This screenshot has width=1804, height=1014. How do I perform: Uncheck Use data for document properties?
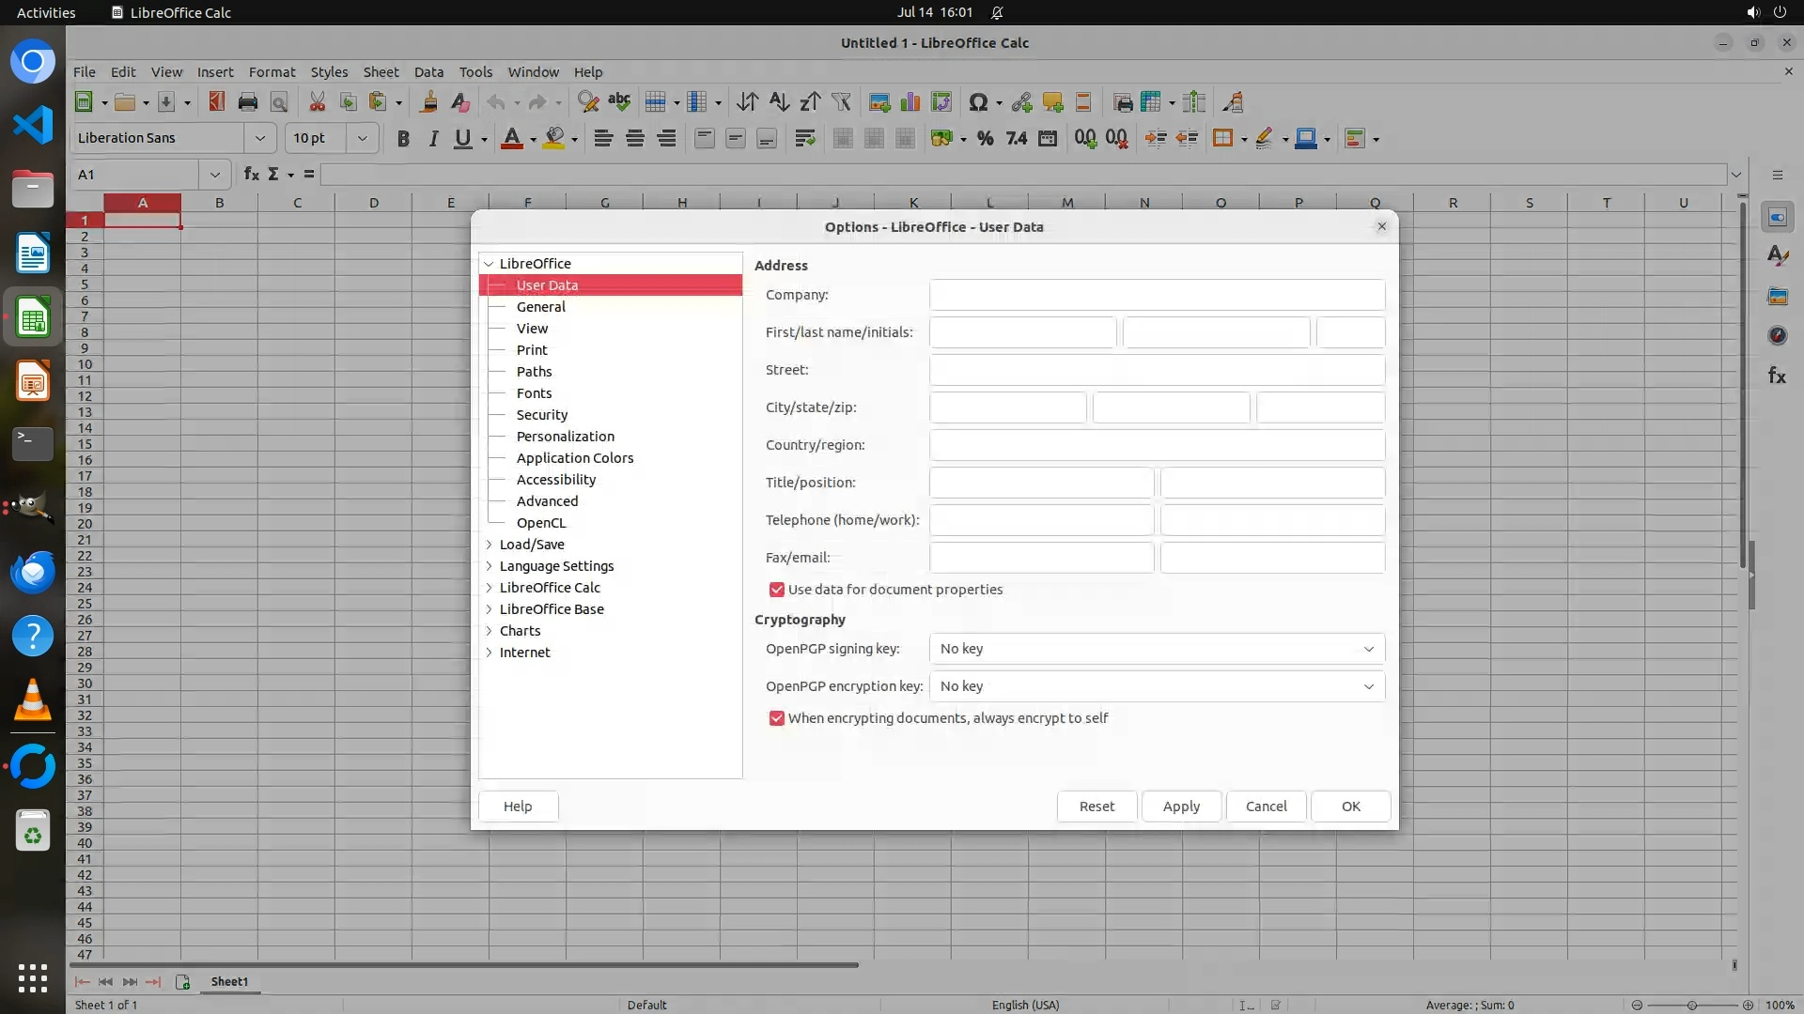pyautogui.click(x=777, y=590)
